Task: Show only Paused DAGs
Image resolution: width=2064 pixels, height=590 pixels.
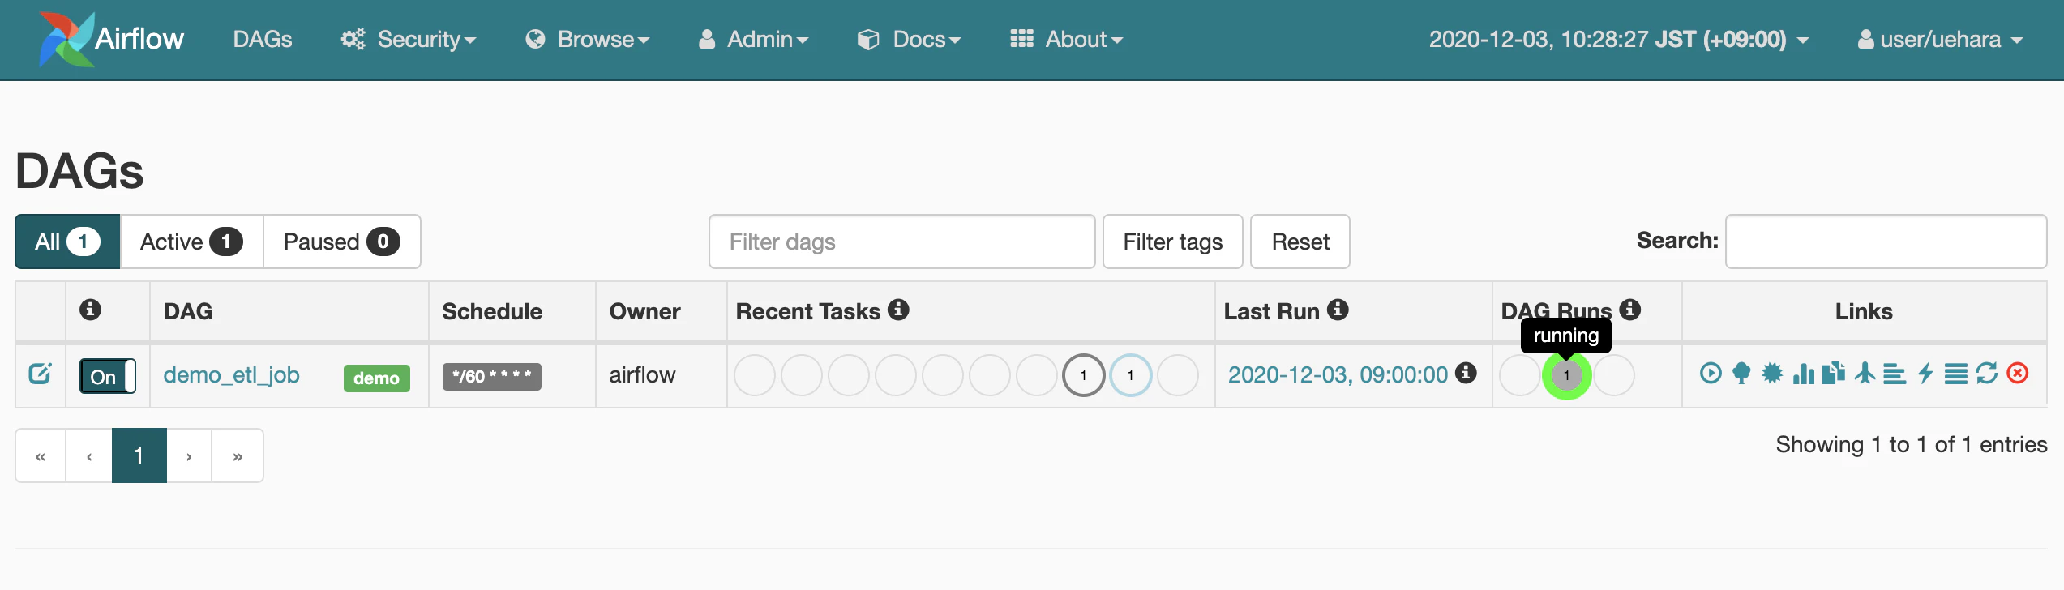Action: coord(341,242)
